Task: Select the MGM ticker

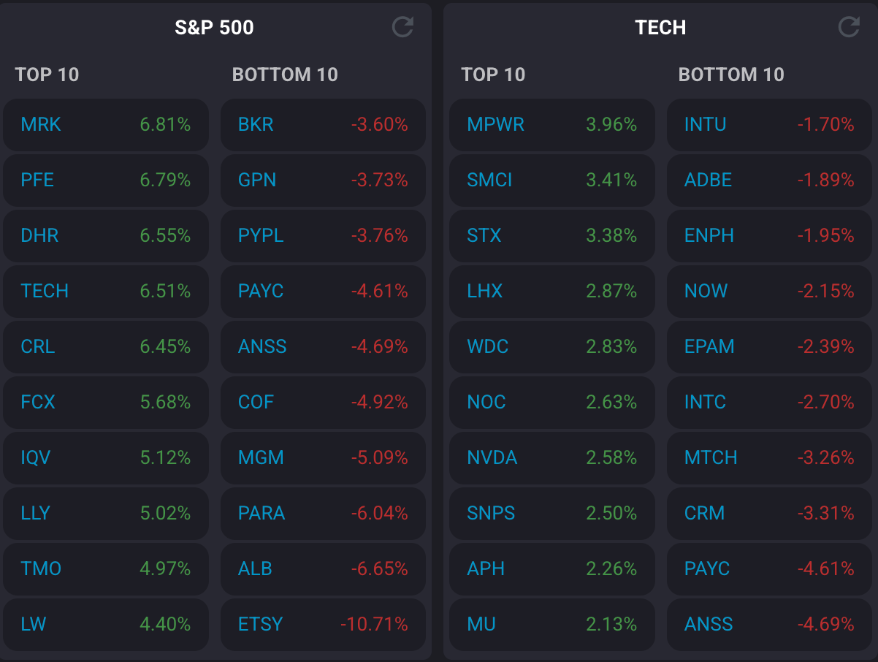Action: coord(261,457)
